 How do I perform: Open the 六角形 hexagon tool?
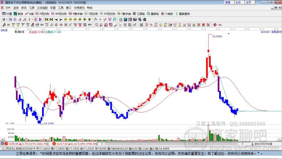pyautogui.click(x=167, y=14)
